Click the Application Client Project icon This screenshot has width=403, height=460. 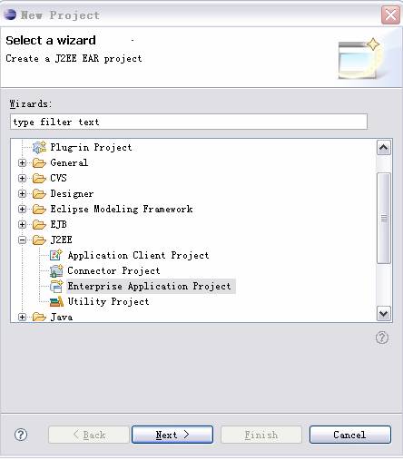coord(56,255)
